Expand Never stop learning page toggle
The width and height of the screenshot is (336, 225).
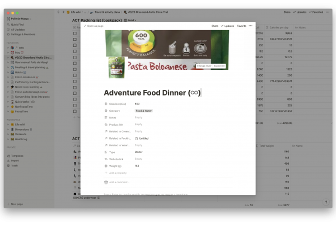8,87
